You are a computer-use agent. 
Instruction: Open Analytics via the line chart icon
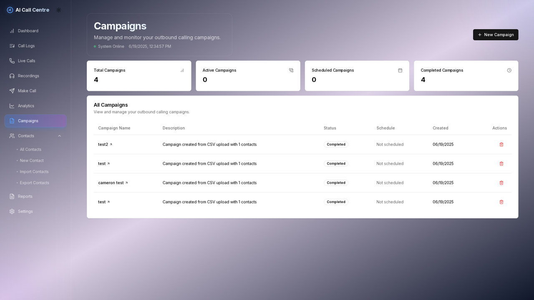coord(12,106)
